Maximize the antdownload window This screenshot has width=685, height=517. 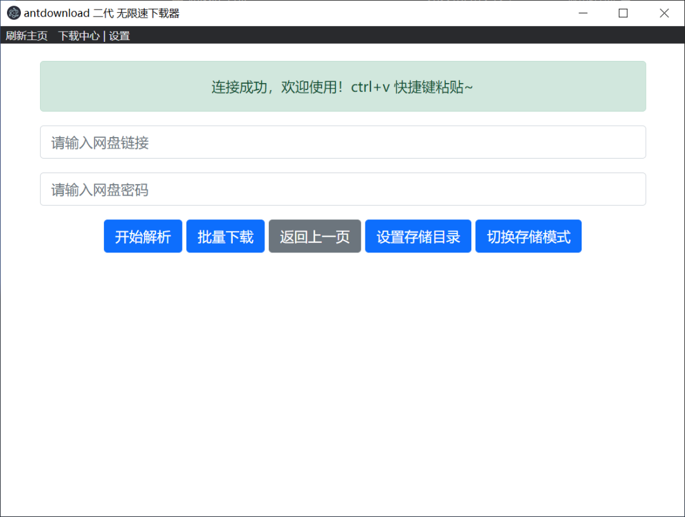tap(623, 13)
